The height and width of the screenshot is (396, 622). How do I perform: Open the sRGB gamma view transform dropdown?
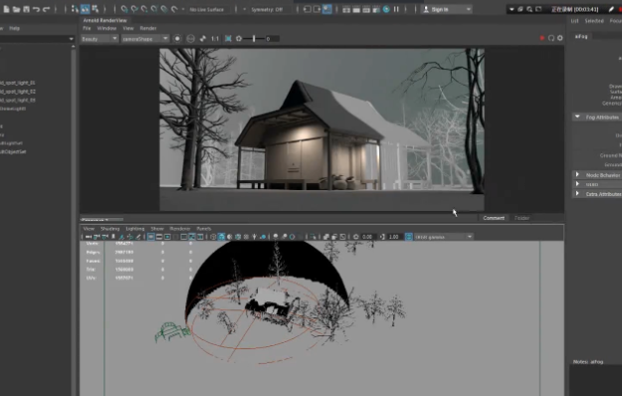pos(444,237)
